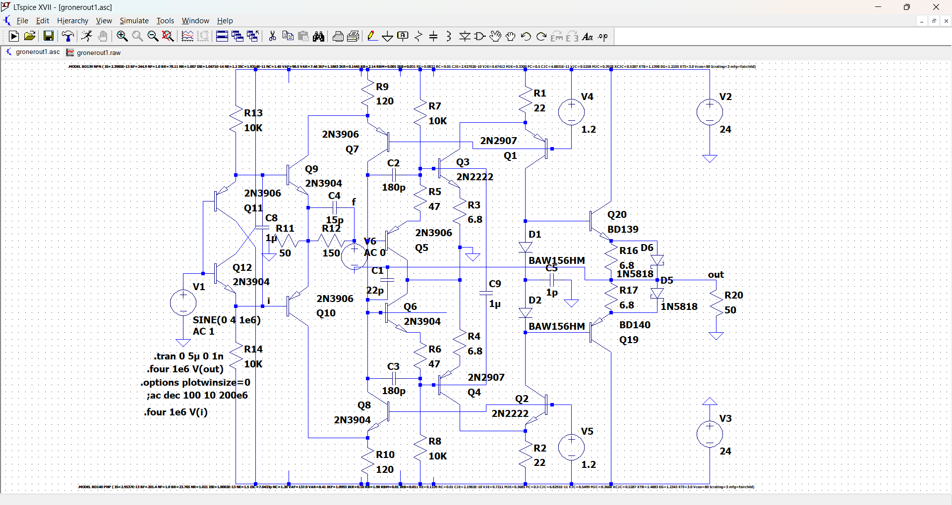Open the Simulate menu

point(134,21)
